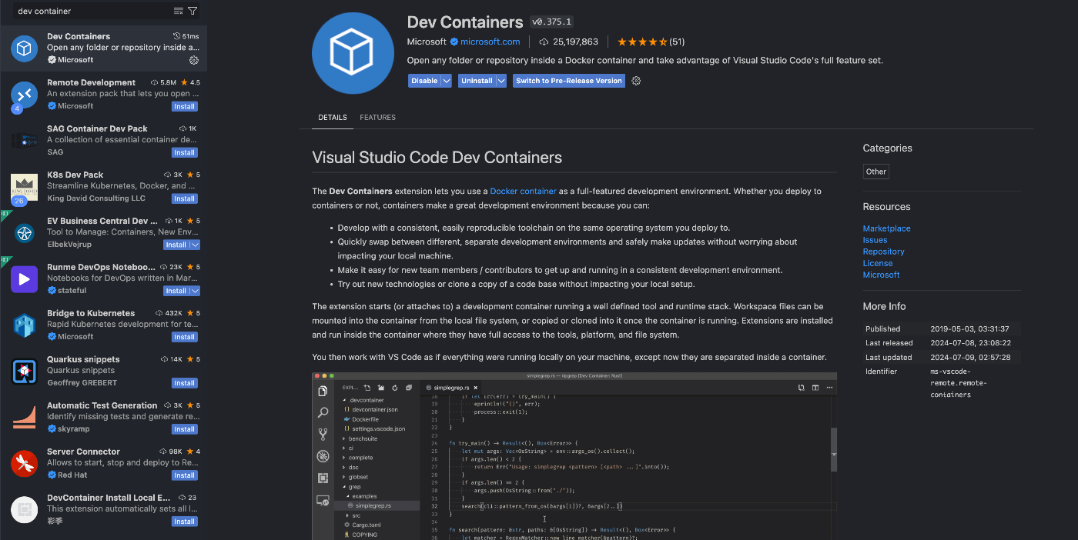Expand the Disable button dropdown arrow
This screenshot has height=540, width=1078.
446,81
